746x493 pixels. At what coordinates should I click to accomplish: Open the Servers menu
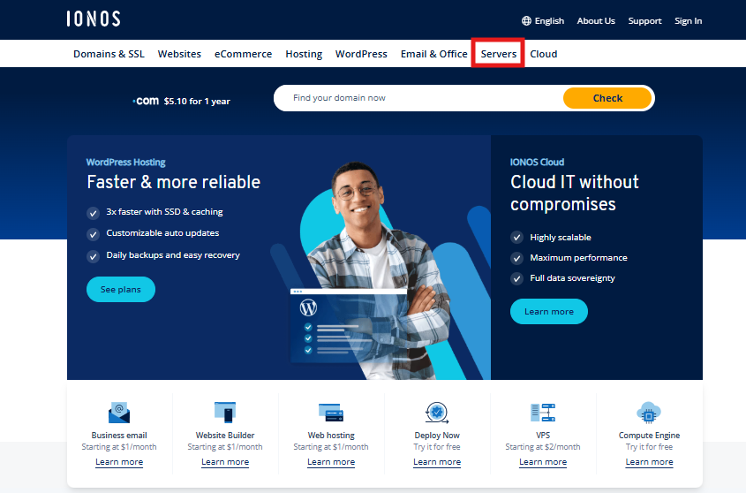pos(498,54)
